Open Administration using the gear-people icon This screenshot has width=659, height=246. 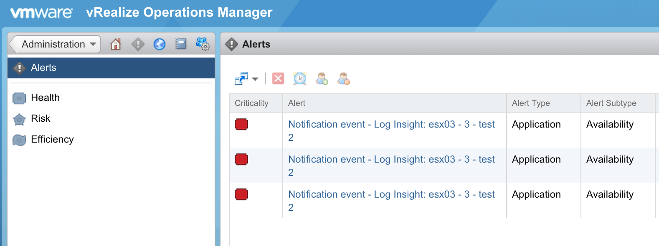point(203,44)
